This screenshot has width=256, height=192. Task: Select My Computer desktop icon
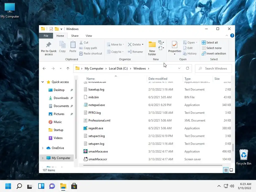click(x=10, y=10)
